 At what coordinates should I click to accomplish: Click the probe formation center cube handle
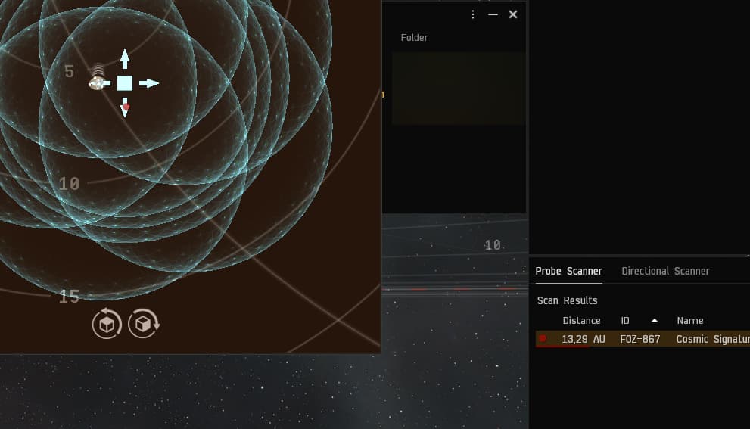pyautogui.click(x=125, y=83)
